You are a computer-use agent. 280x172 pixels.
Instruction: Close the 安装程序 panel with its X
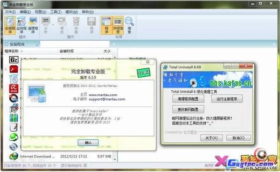113,44
